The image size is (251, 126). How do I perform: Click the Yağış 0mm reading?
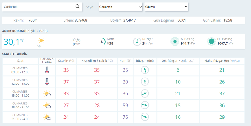coord(77,42)
